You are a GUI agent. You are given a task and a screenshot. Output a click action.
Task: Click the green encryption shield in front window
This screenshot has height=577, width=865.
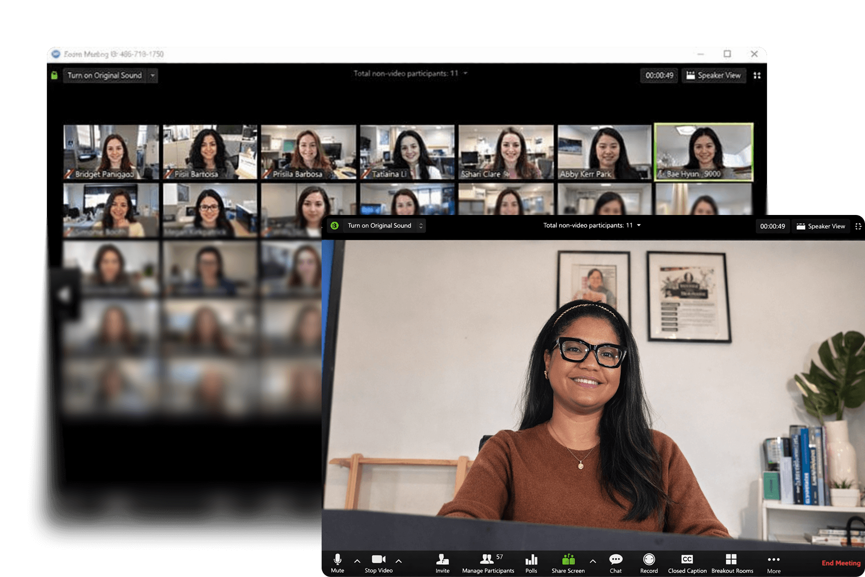pyautogui.click(x=334, y=226)
